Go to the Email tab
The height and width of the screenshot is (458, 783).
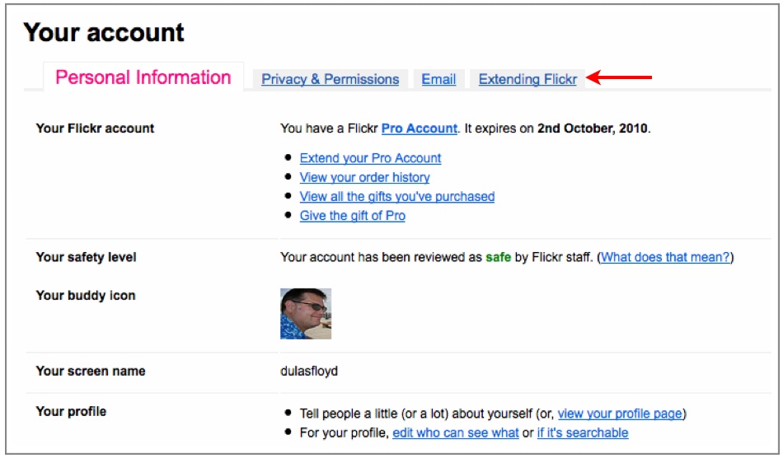pos(438,79)
